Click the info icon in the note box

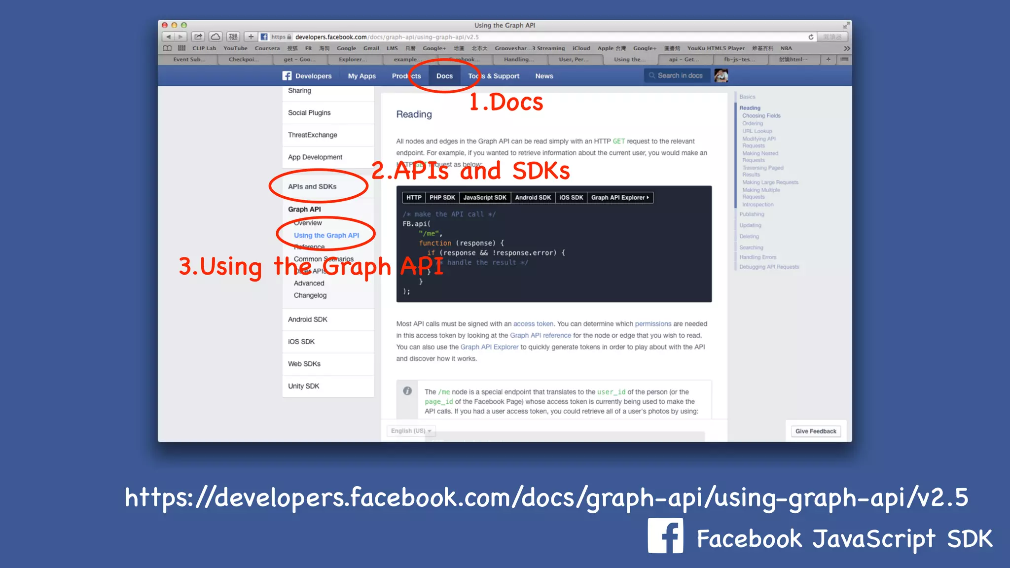coord(407,390)
